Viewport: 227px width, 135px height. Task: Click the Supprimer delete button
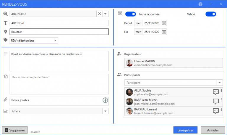click(14, 130)
